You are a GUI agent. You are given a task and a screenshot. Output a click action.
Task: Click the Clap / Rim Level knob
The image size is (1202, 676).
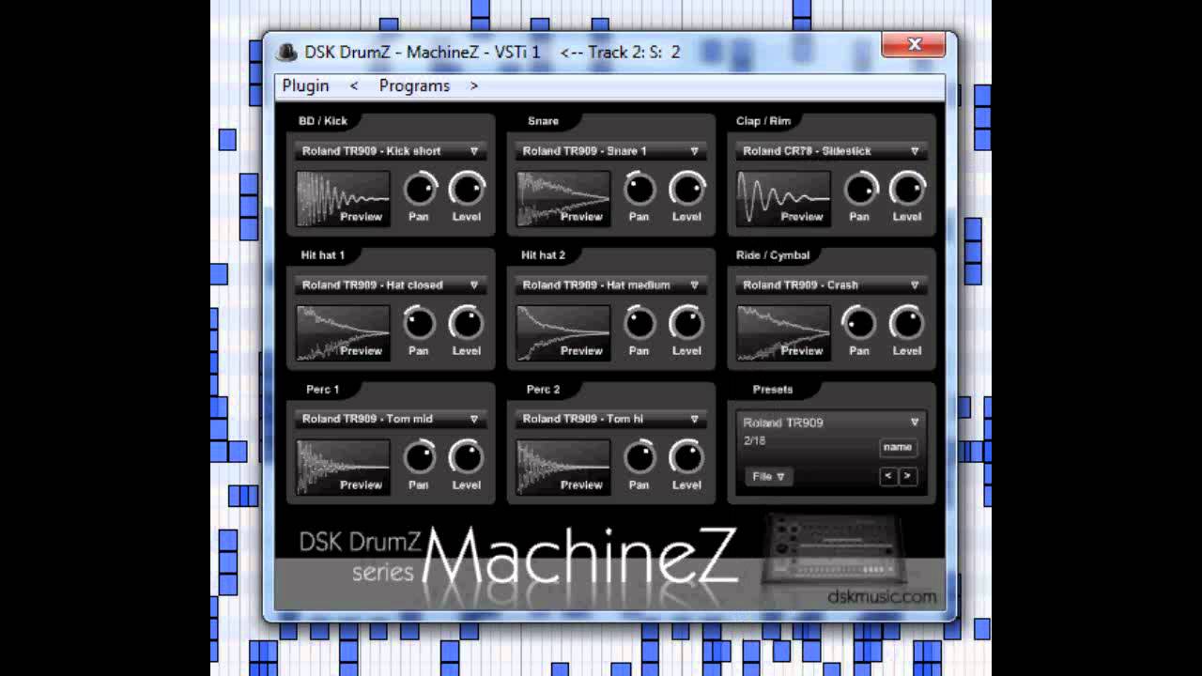pyautogui.click(x=907, y=190)
